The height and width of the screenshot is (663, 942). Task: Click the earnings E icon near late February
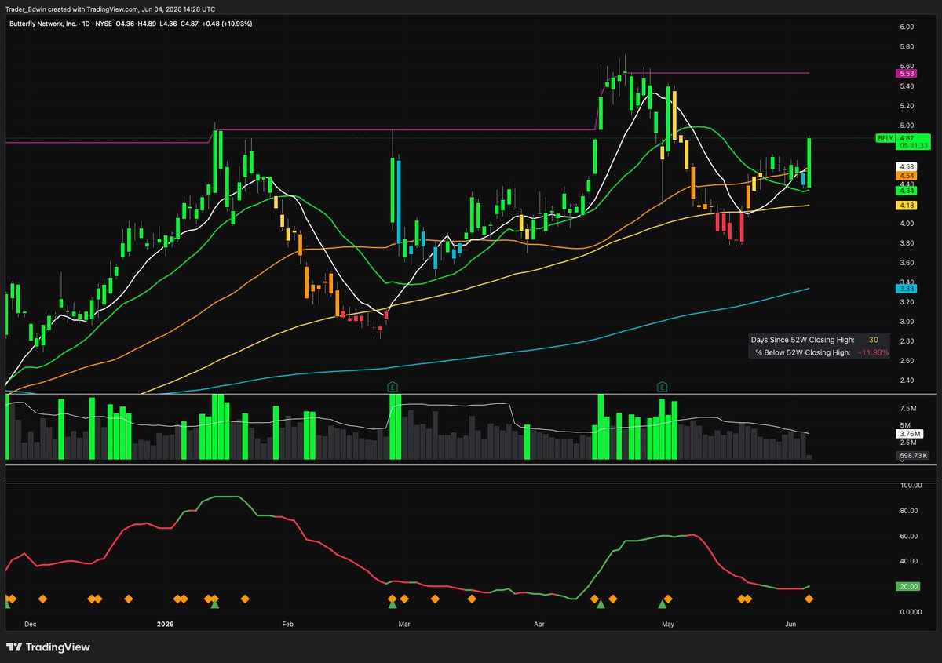(x=392, y=387)
